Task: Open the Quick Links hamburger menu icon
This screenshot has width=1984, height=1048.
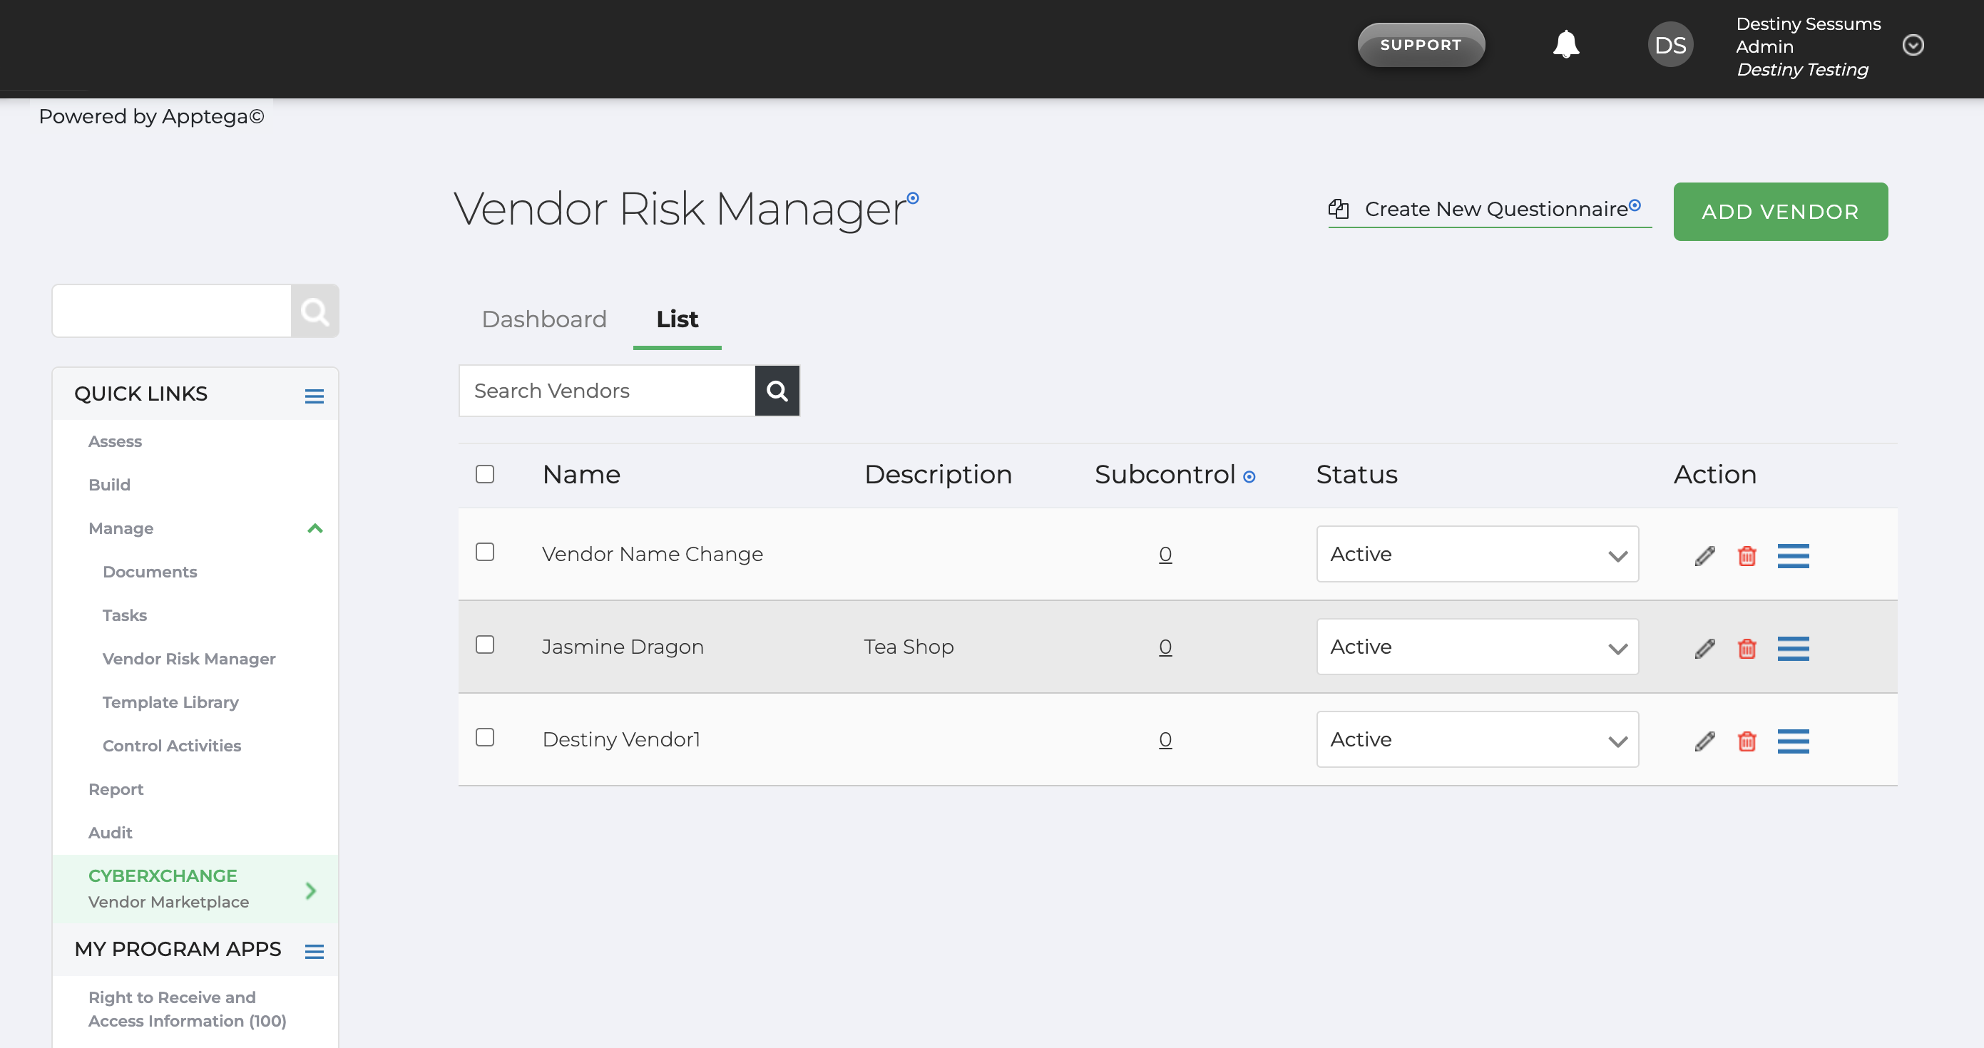Action: pos(314,396)
